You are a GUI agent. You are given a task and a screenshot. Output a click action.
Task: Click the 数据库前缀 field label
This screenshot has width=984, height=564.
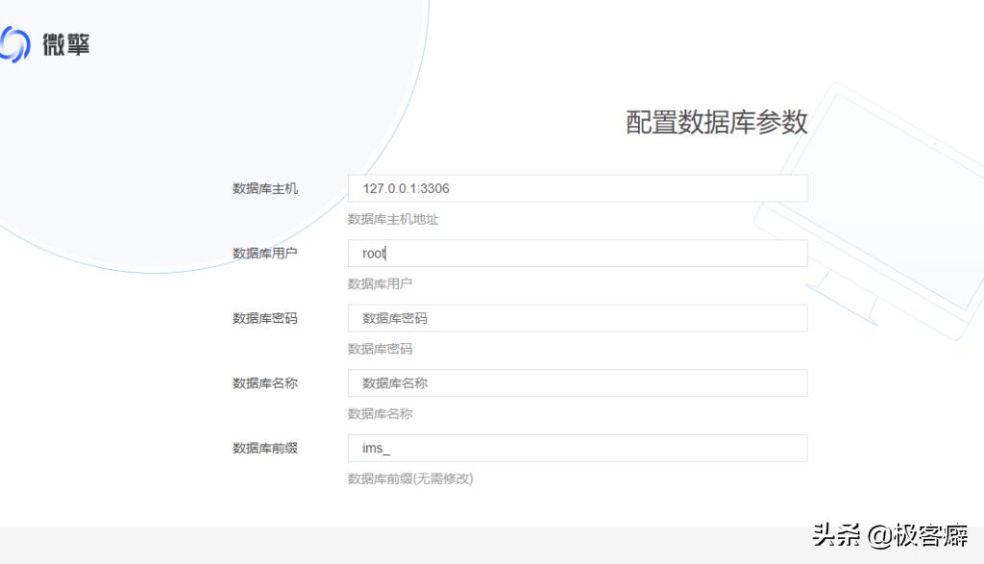point(265,448)
